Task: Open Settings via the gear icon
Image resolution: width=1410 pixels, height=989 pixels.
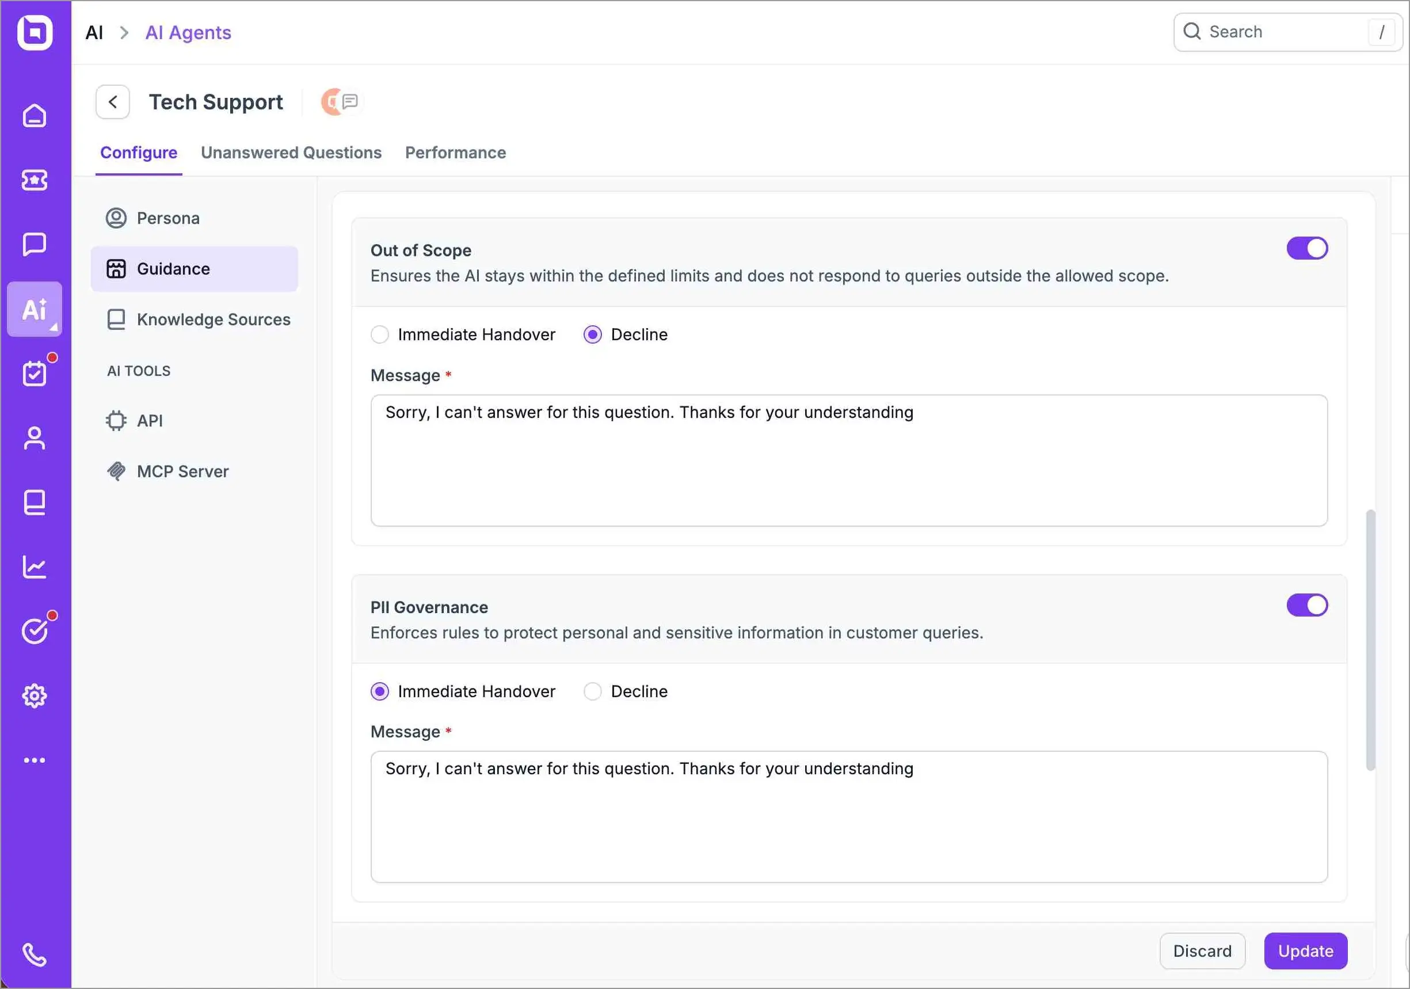Action: (34, 696)
